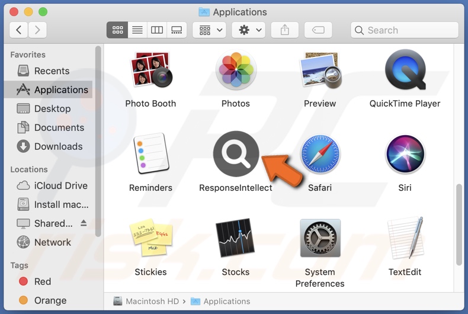Select the QuickTime Player icon
The width and height of the screenshot is (468, 314).
pyautogui.click(x=405, y=70)
